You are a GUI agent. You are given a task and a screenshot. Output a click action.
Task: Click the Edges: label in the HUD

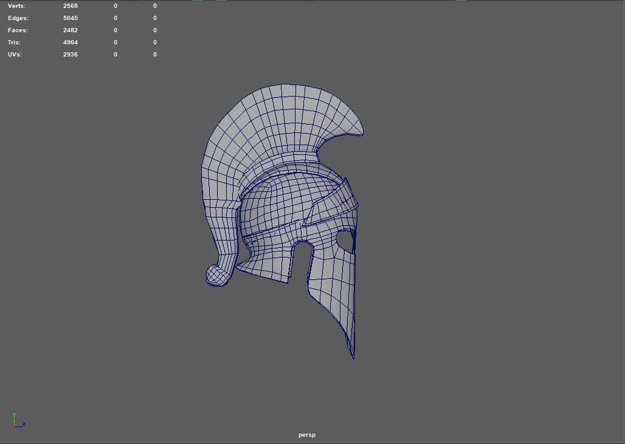[x=18, y=18]
